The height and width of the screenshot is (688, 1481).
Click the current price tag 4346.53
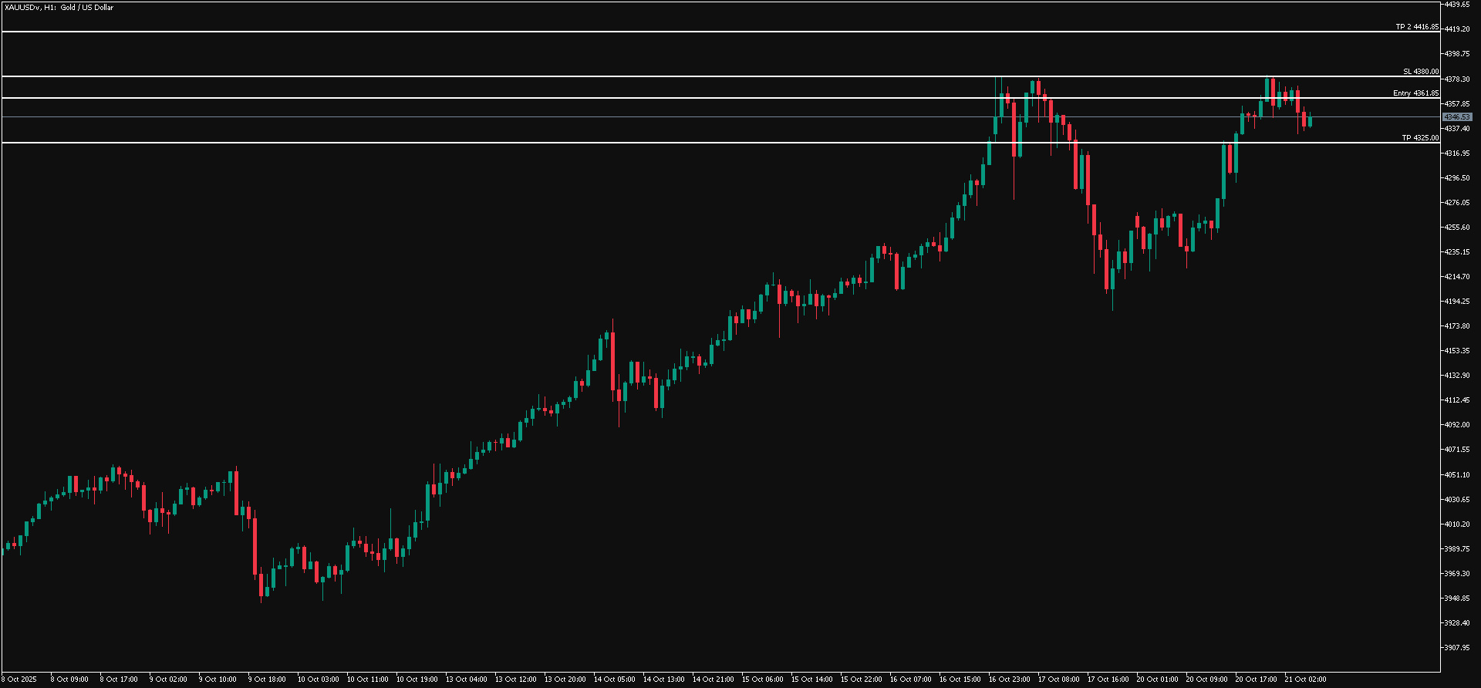(x=1456, y=117)
